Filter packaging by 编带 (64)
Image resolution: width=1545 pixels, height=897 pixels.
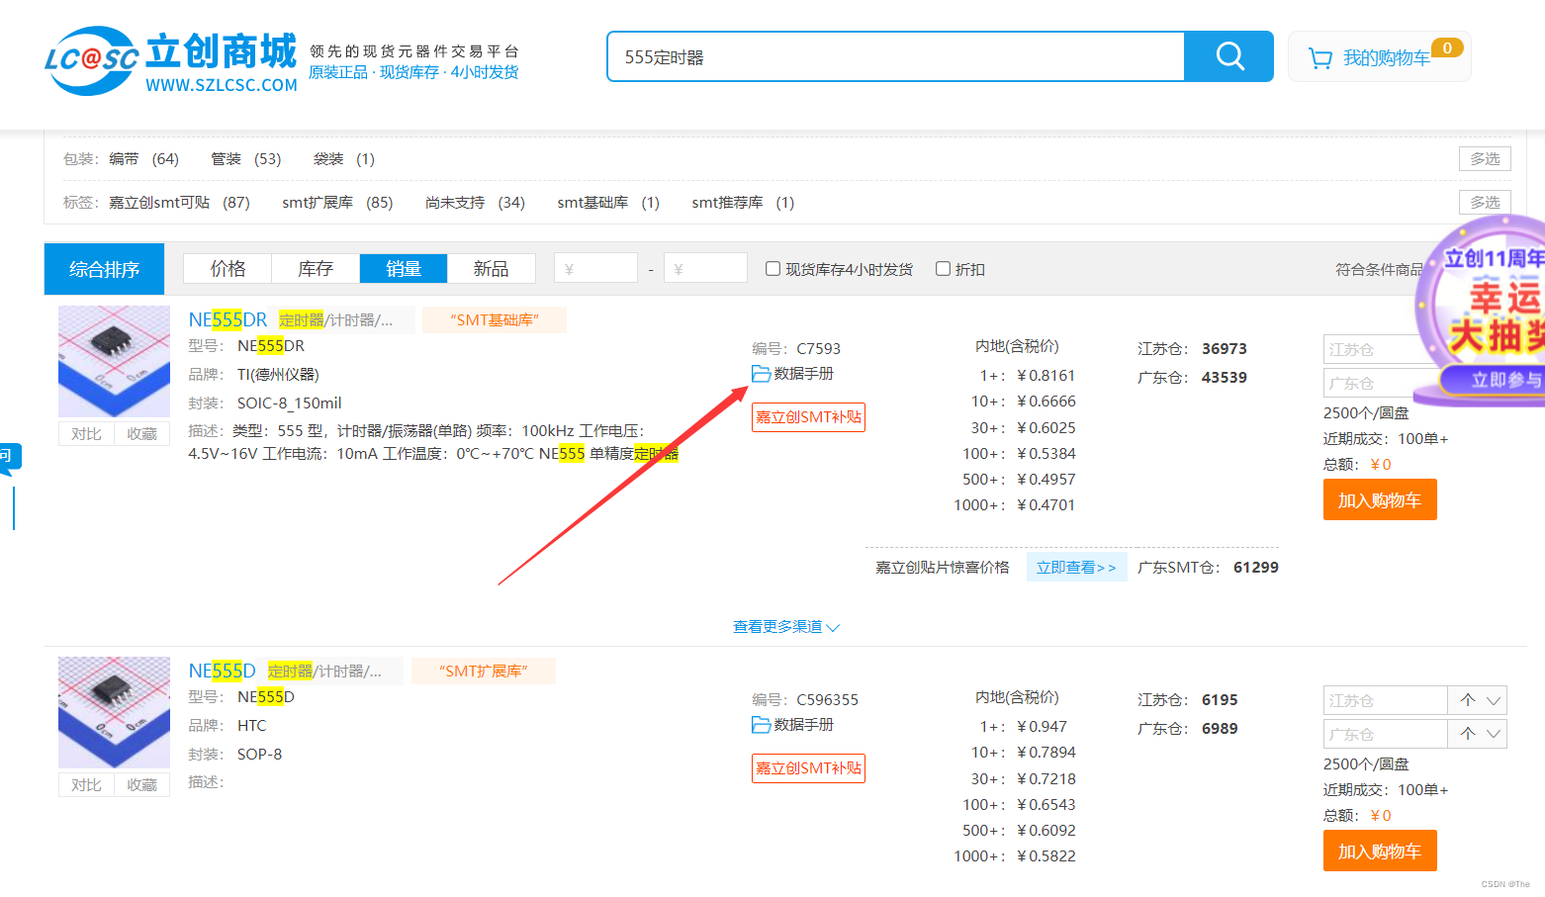pyautogui.click(x=143, y=159)
